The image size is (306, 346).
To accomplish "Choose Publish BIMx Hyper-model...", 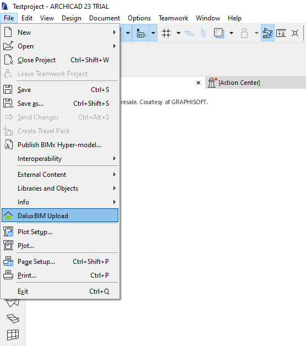I will (60, 145).
